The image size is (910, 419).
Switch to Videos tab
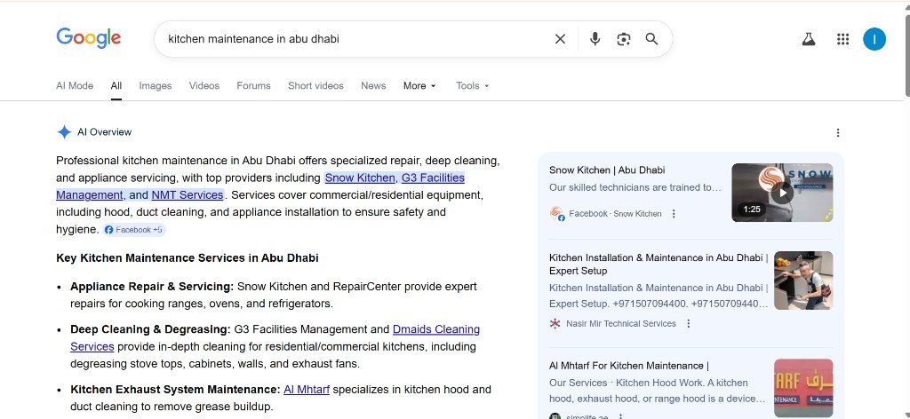pos(204,86)
